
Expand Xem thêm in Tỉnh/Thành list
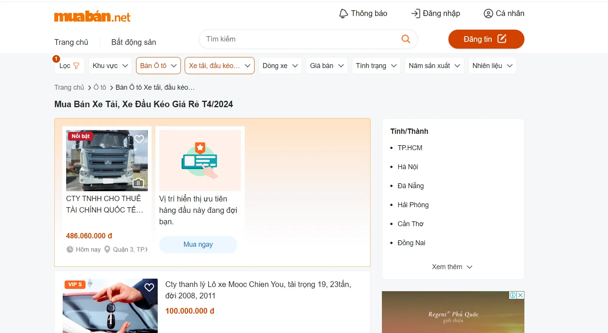click(x=452, y=267)
